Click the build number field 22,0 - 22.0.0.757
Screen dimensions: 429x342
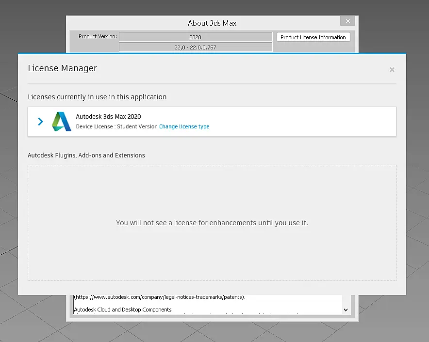[x=196, y=47]
